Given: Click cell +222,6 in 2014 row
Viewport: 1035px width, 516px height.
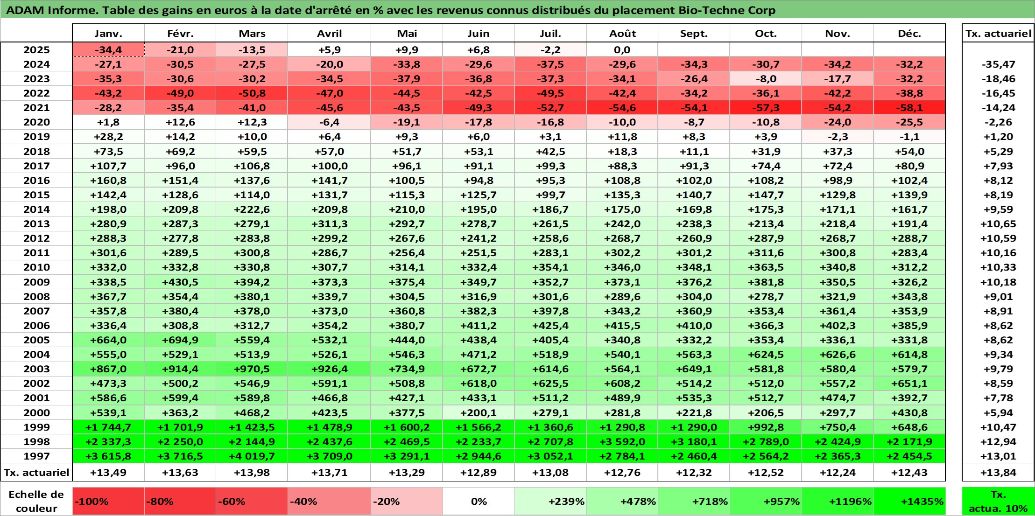Looking at the screenshot, I should click(252, 209).
